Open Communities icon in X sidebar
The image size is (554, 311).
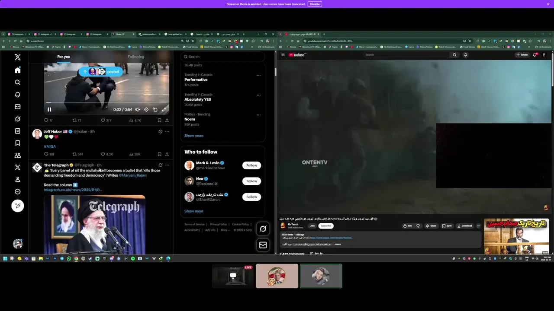pos(18,155)
